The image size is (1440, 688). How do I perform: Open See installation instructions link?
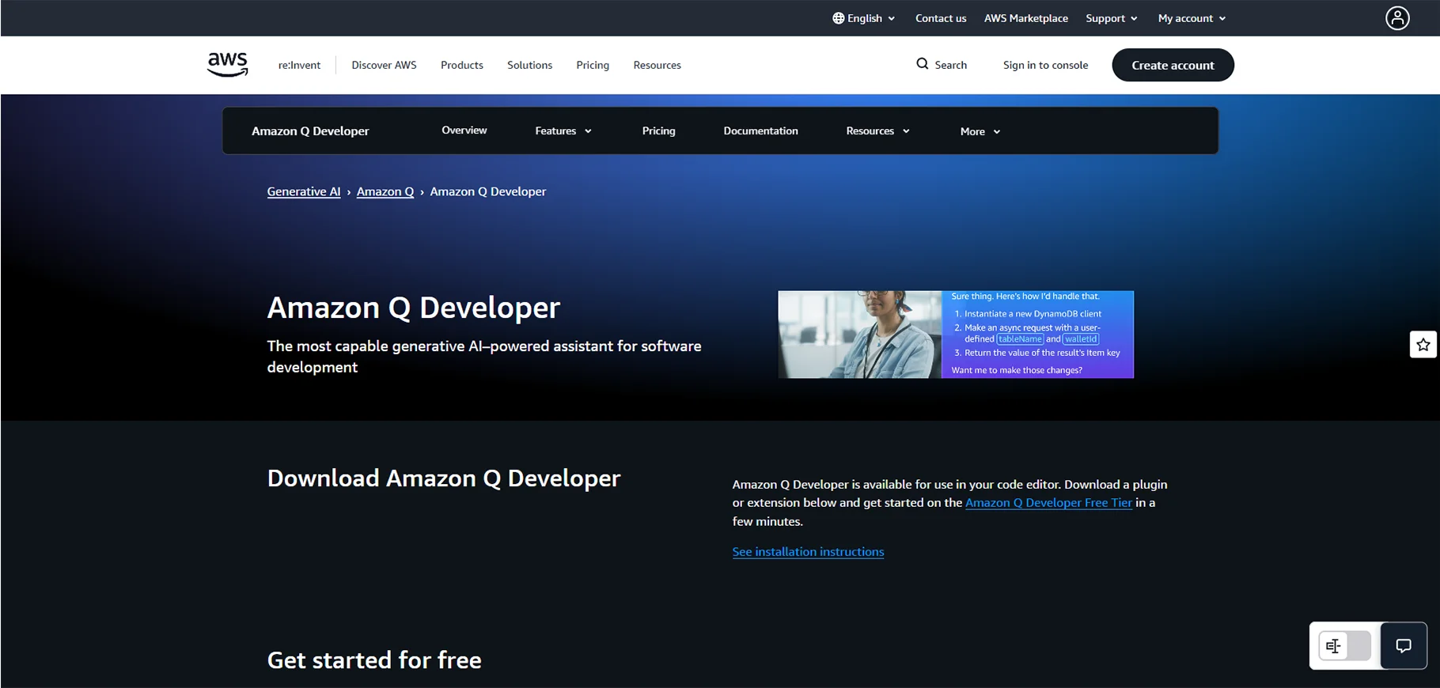pyautogui.click(x=808, y=552)
